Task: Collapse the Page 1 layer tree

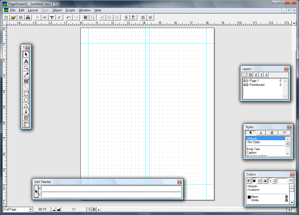Action: pyautogui.click(x=247, y=81)
